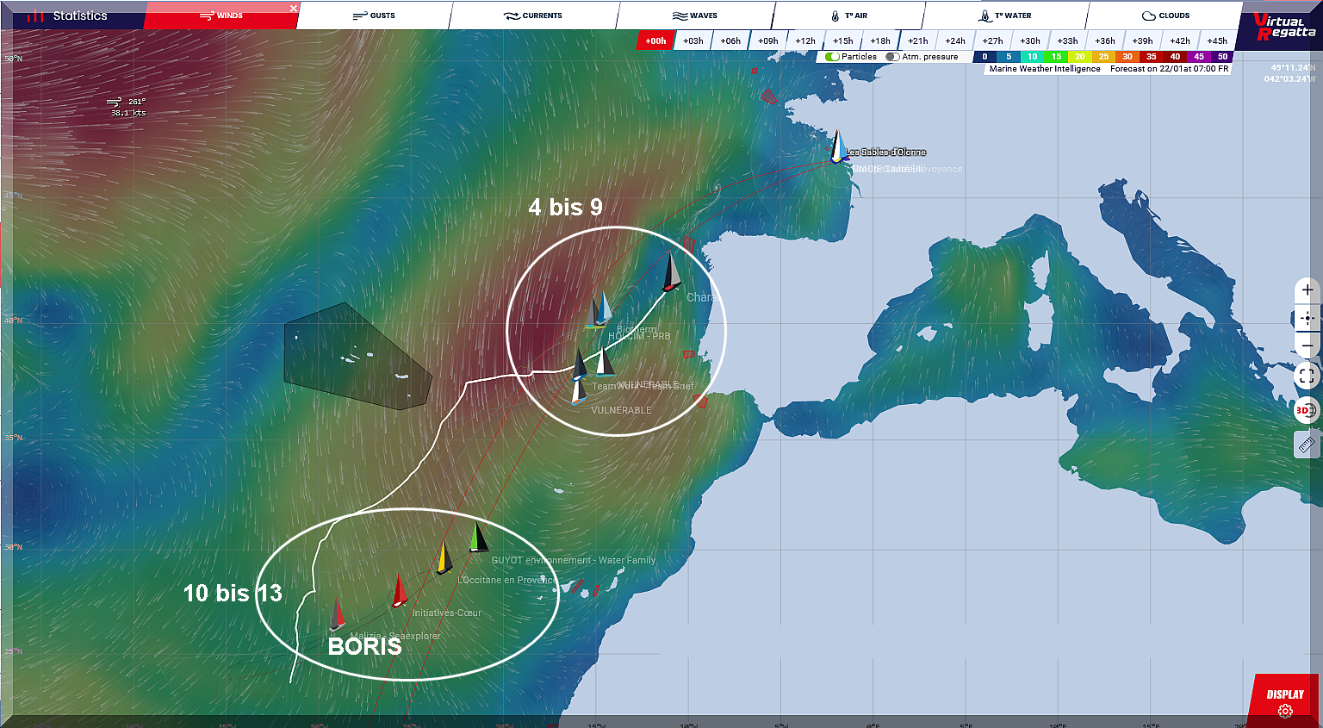Open the Waves weather tab
The image size is (1323, 728).
pos(694,16)
